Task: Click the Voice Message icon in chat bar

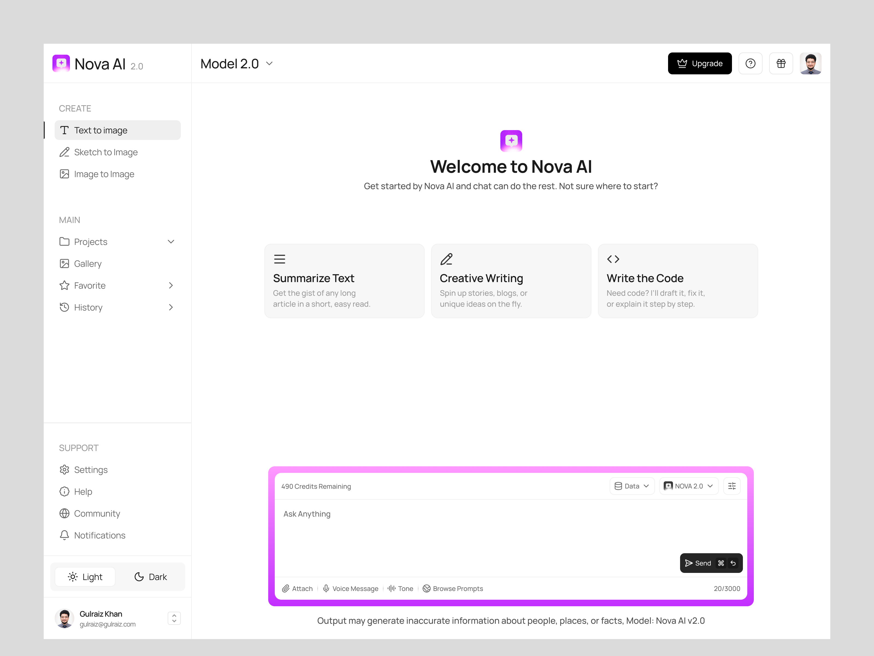Action: (326, 588)
